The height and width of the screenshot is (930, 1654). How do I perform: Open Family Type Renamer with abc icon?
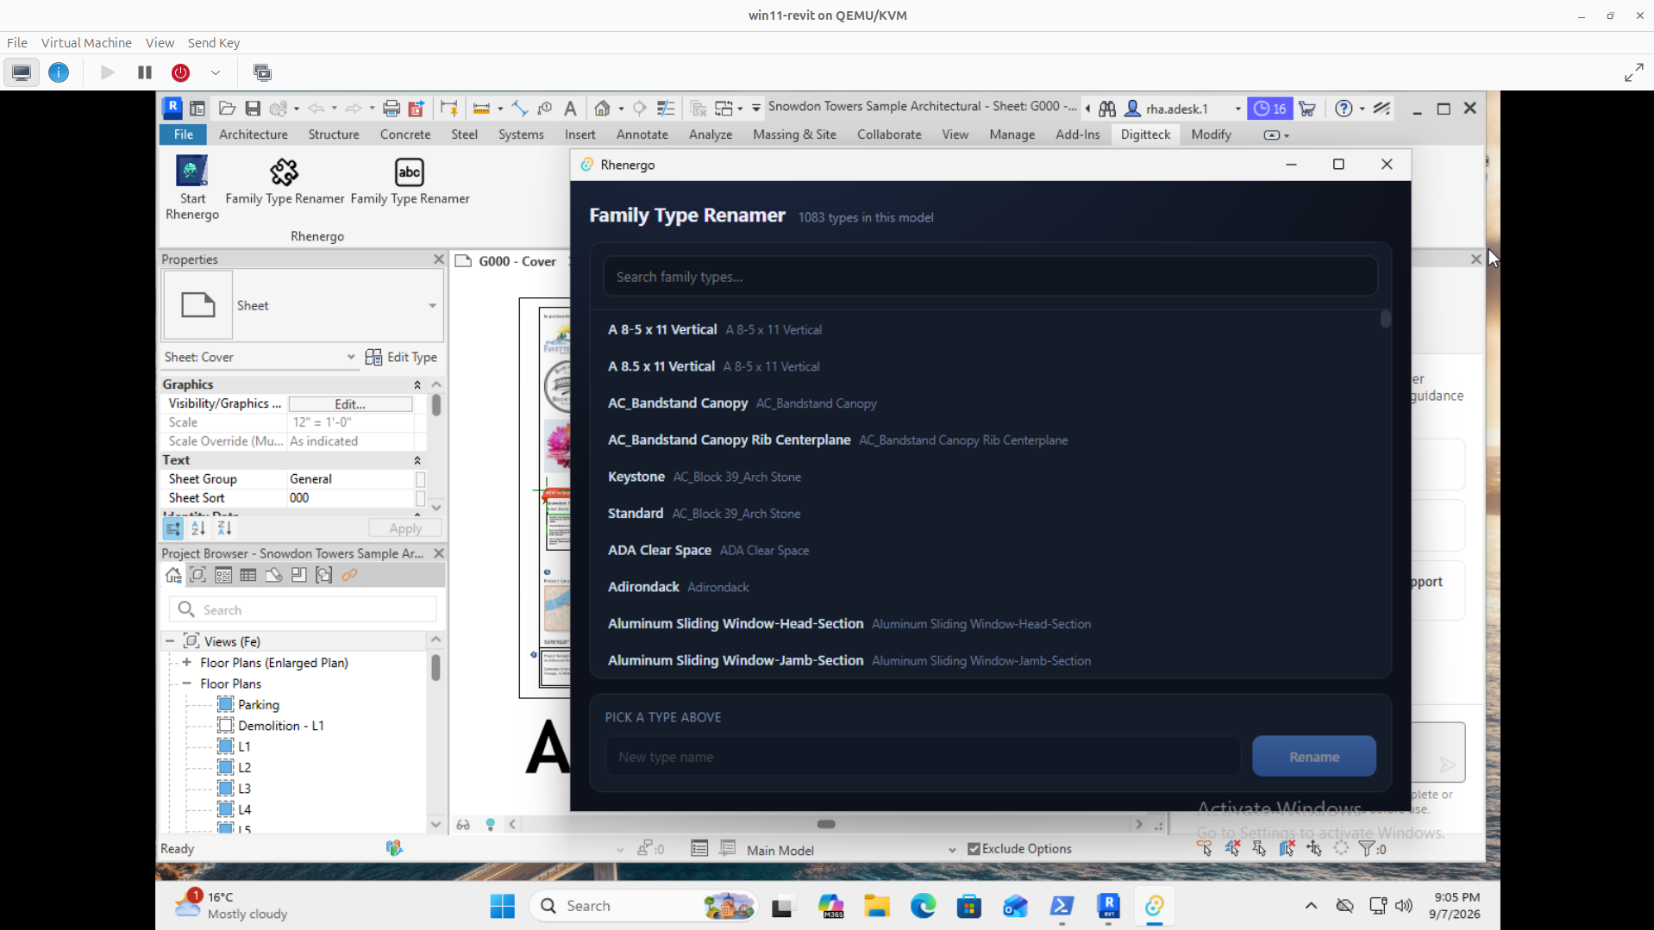(410, 181)
